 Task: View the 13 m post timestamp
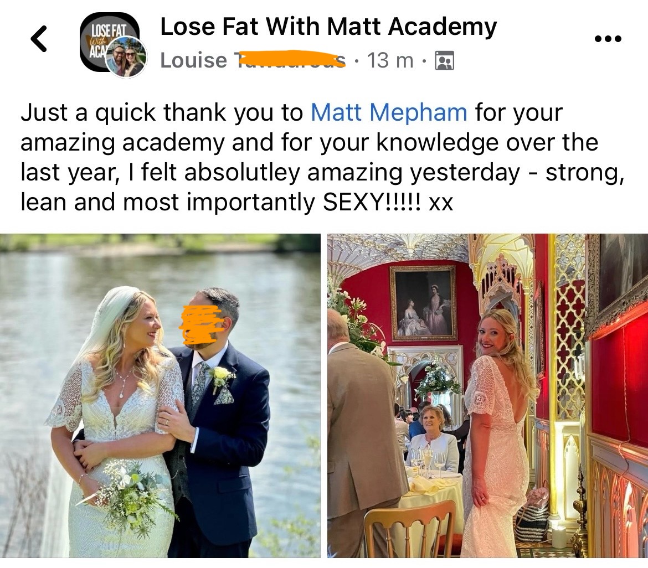(390, 60)
